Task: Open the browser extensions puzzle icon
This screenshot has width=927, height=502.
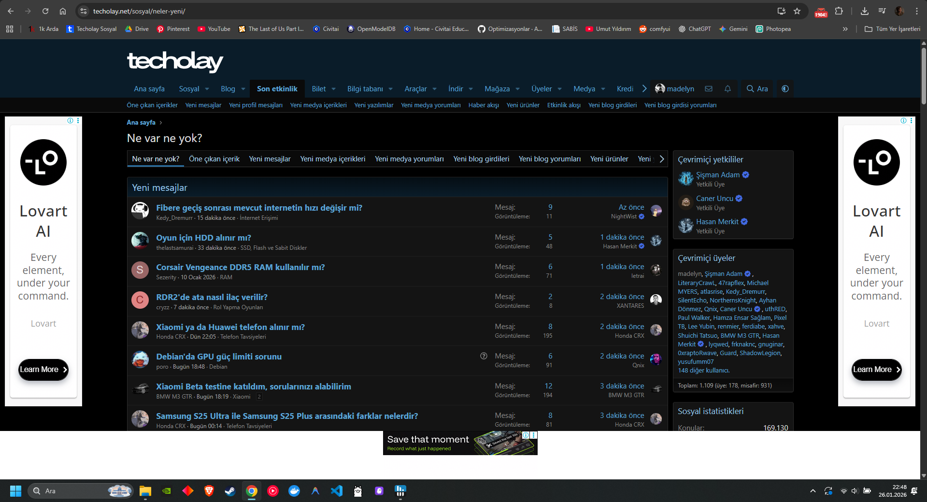Action: [839, 11]
